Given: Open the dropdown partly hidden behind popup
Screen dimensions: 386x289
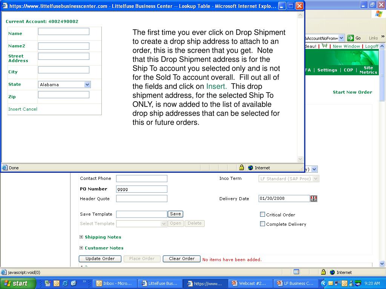Looking at the screenshot, I should [x=314, y=169].
